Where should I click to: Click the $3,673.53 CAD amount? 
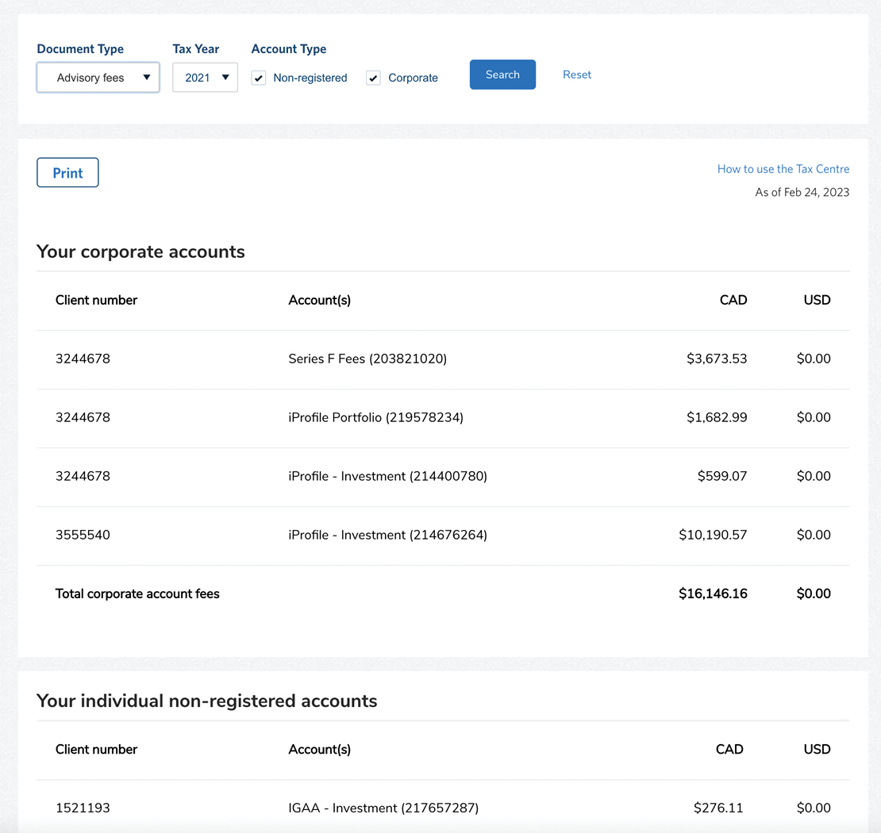pyautogui.click(x=717, y=359)
